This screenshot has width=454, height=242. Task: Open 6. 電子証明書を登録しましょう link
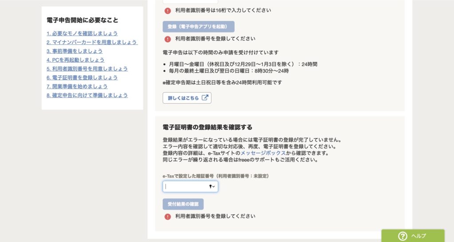(x=82, y=78)
